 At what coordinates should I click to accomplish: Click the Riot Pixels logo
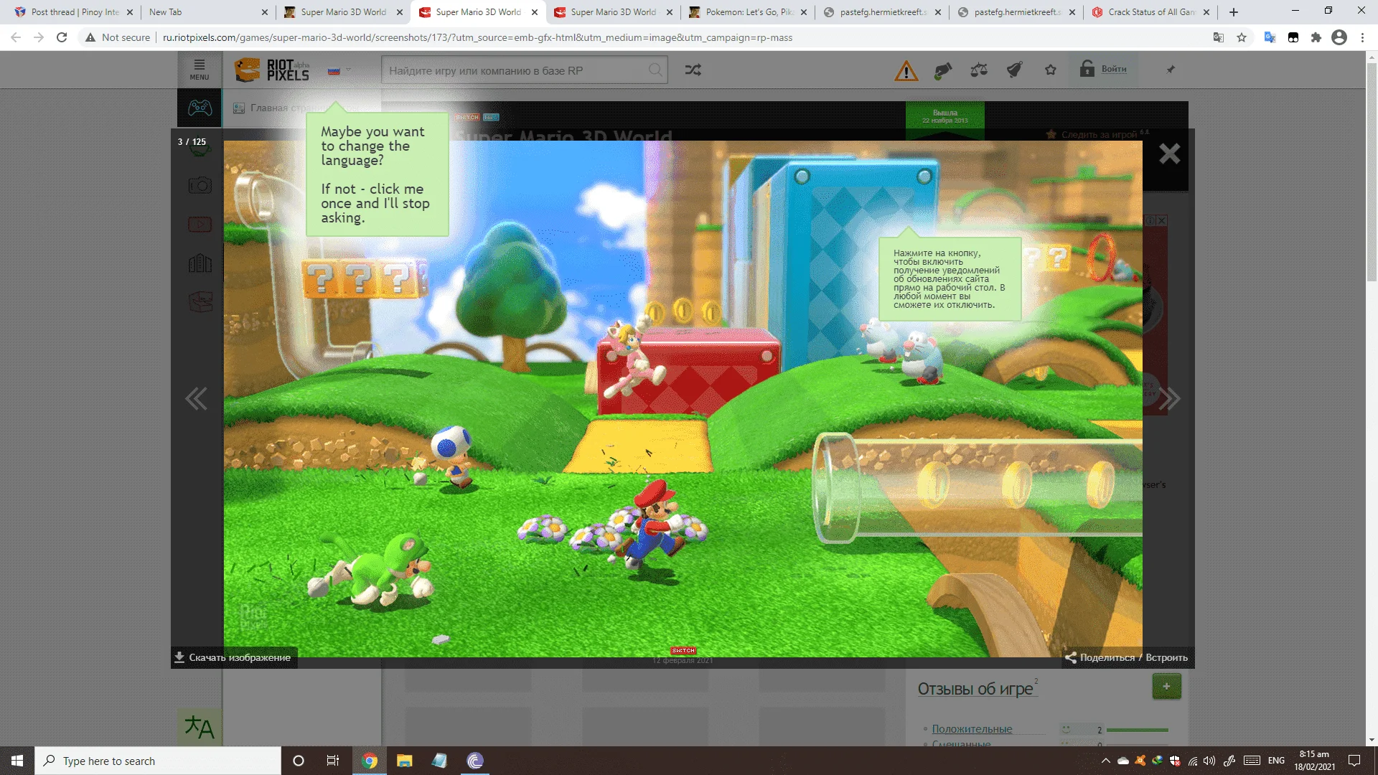point(272,70)
